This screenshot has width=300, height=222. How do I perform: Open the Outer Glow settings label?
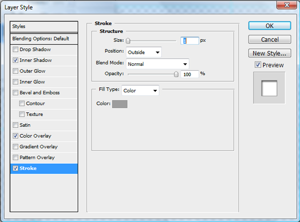(x=32, y=71)
